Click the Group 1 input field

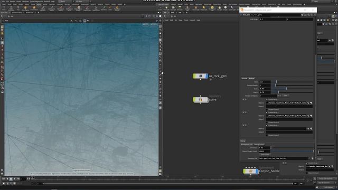pos(289,107)
